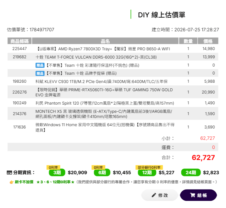
Task: Click the price 5,988
Action: (x=210, y=81)
